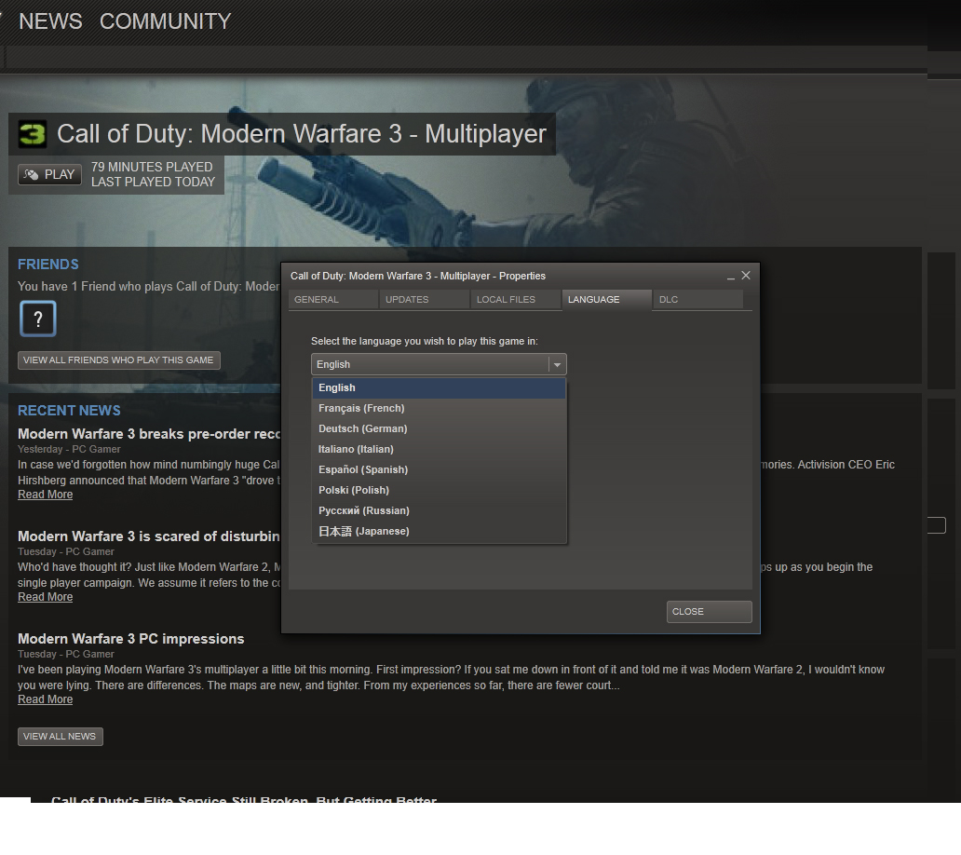
Task: Read More under Tuesday disturbing article
Action: tap(46, 597)
